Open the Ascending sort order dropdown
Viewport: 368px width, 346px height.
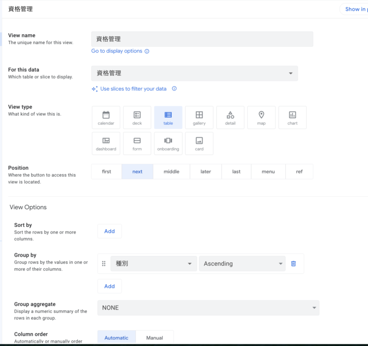coord(242,264)
